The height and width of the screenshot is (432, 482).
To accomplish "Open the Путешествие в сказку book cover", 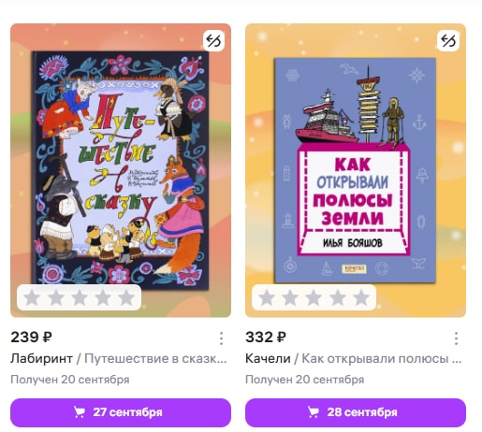I will coord(121,170).
